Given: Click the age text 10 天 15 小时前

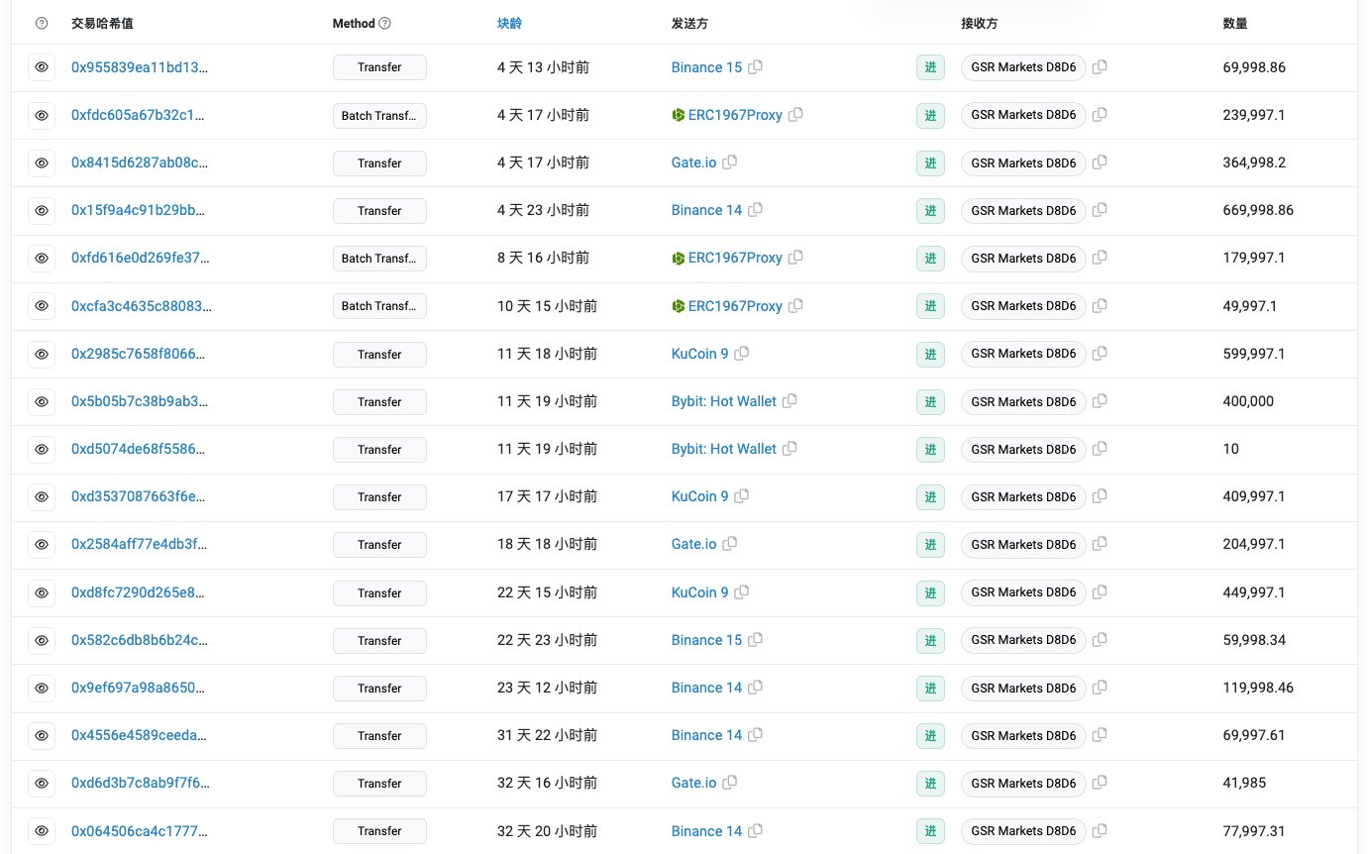Looking at the screenshot, I should [547, 306].
